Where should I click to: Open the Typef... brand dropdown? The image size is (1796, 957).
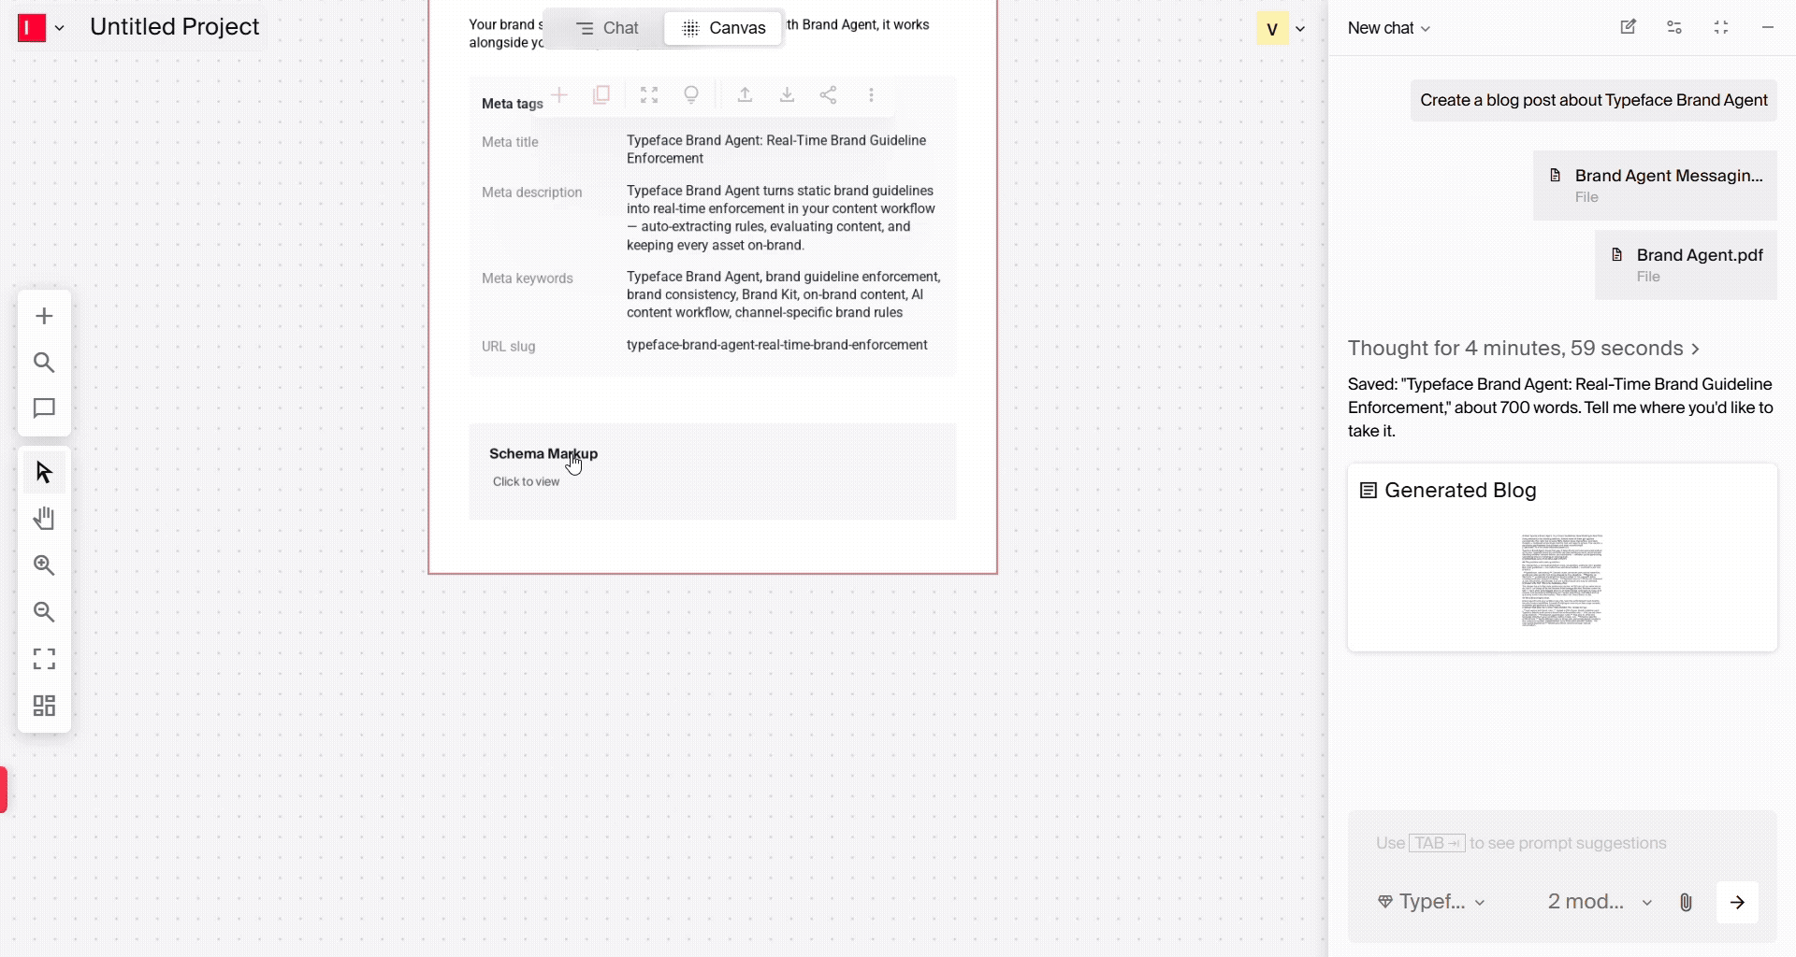coord(1431,902)
